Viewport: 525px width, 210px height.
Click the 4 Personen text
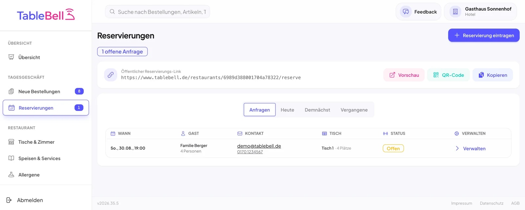point(191,151)
